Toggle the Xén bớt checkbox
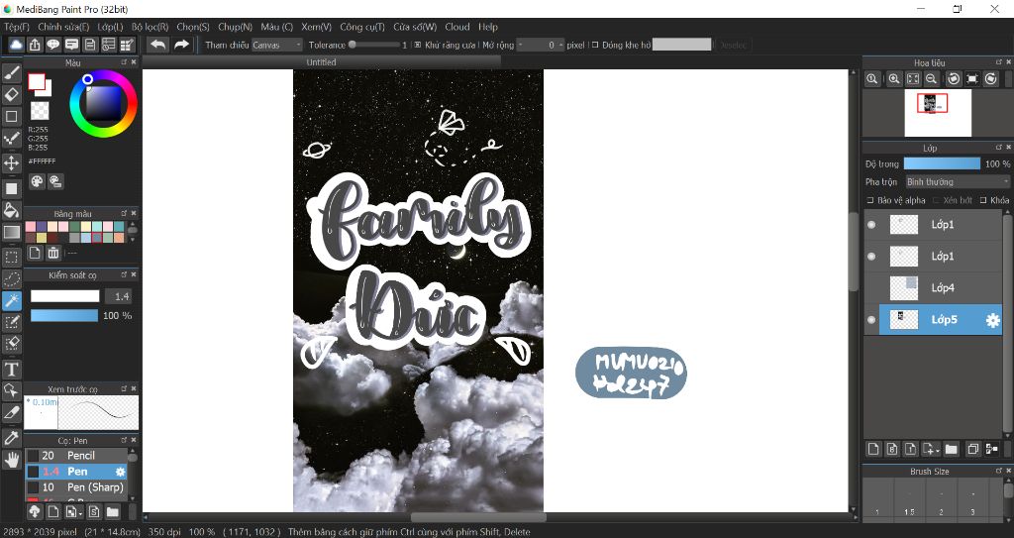 tap(936, 200)
